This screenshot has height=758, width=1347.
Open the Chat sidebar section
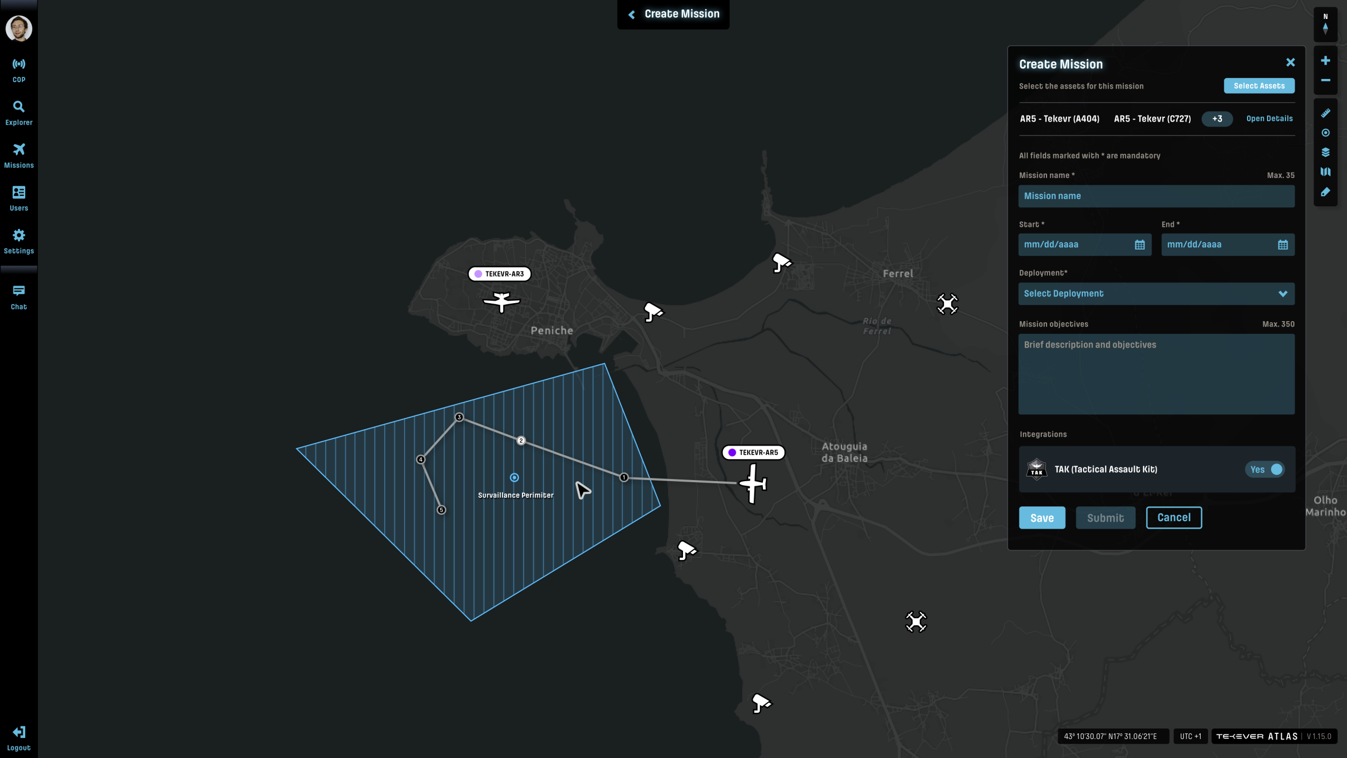[x=19, y=297]
